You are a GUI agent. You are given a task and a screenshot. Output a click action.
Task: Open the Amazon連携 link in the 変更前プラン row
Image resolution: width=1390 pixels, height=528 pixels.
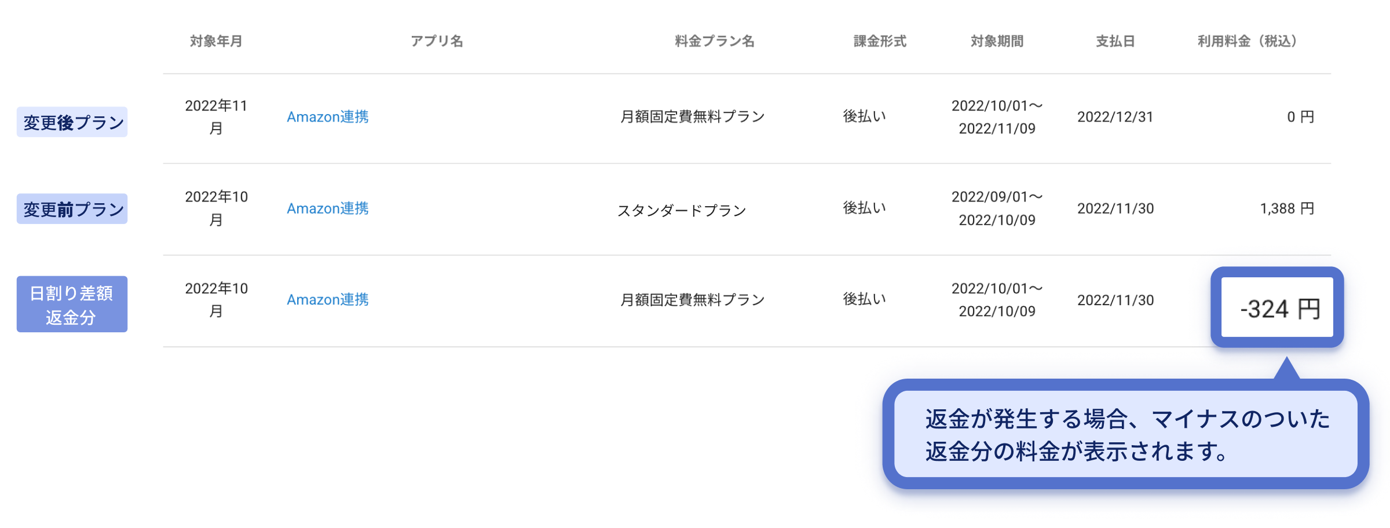327,208
